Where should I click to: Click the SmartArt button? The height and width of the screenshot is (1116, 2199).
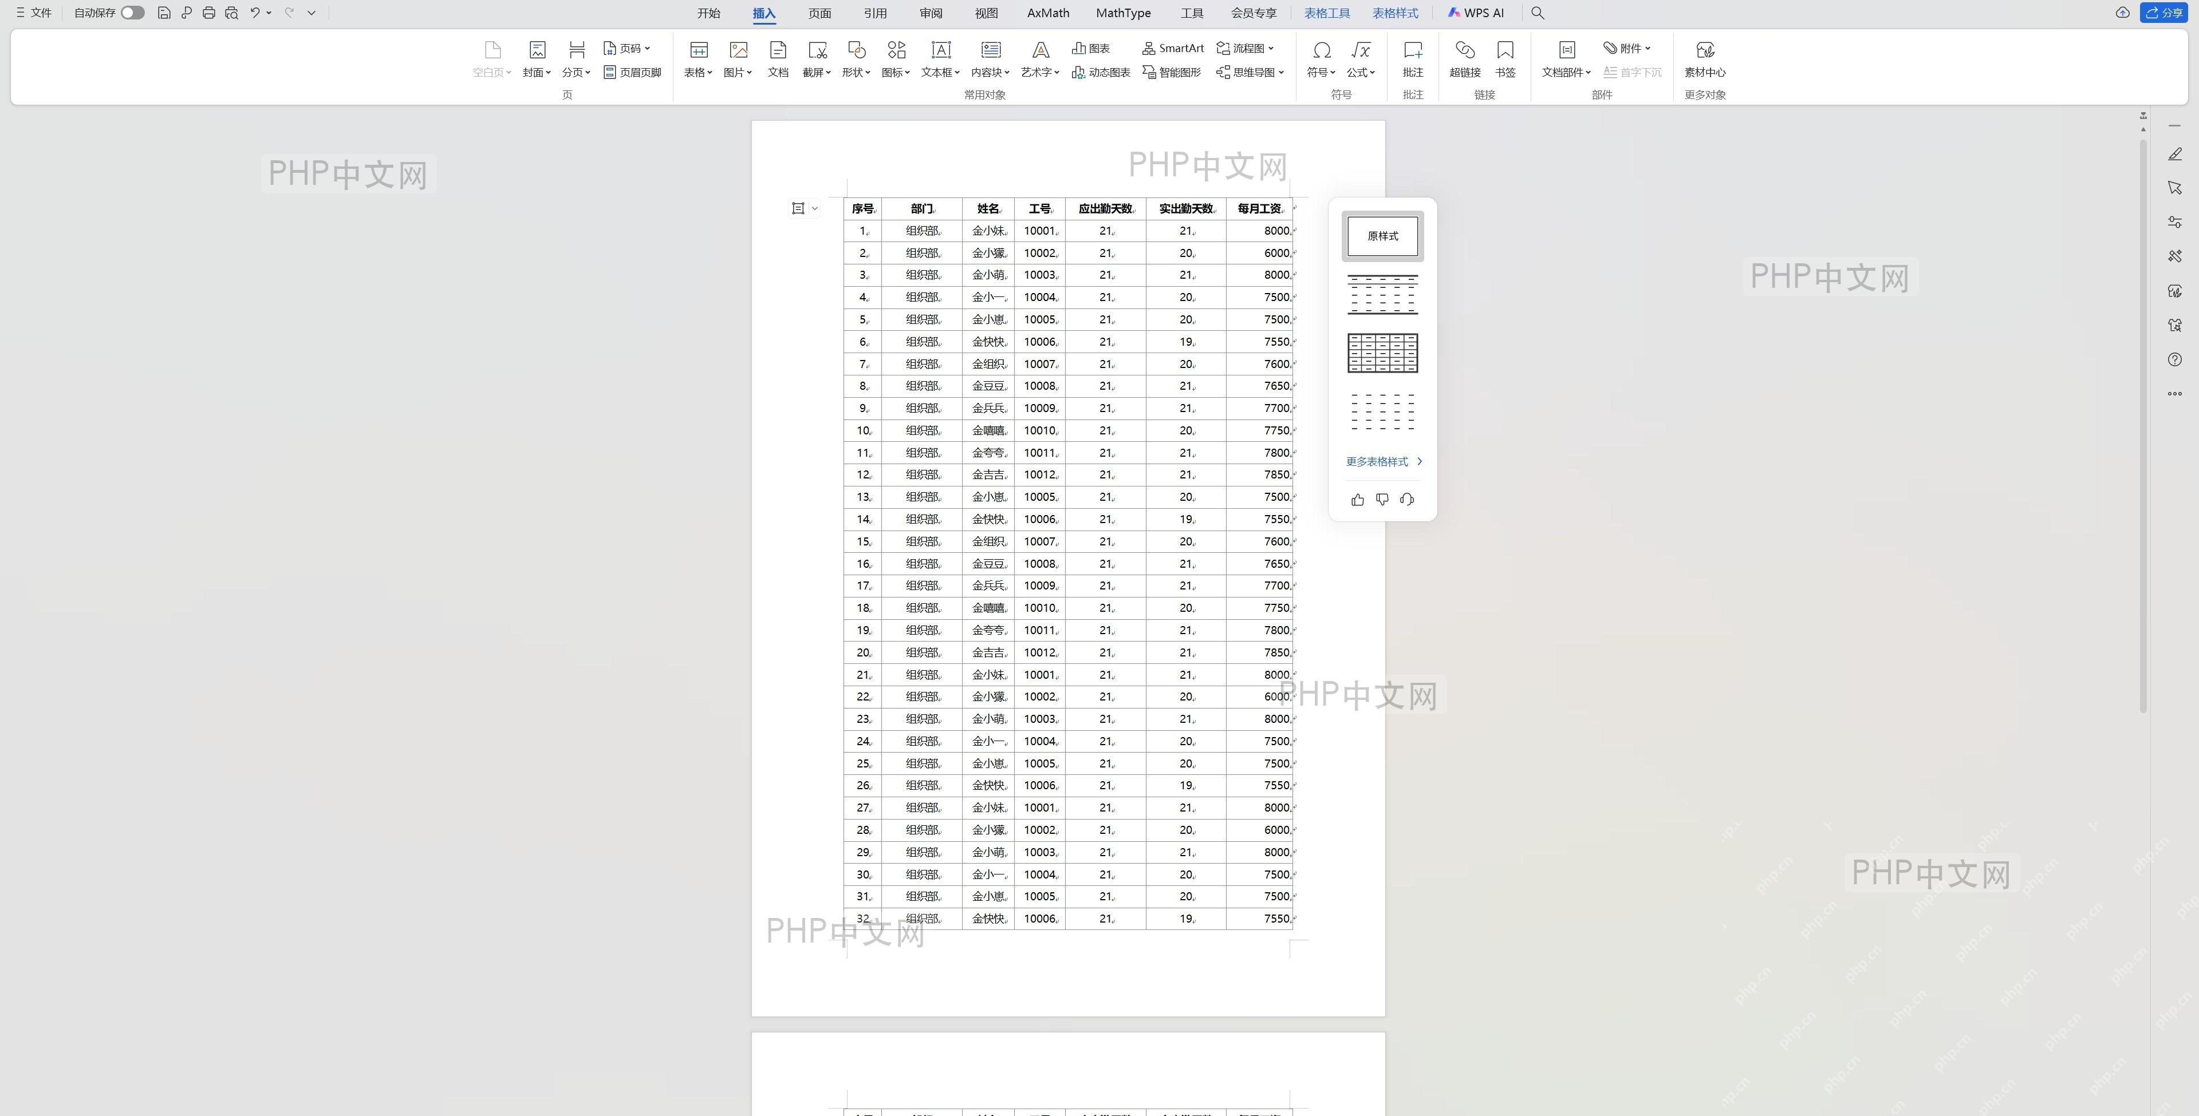(x=1173, y=49)
